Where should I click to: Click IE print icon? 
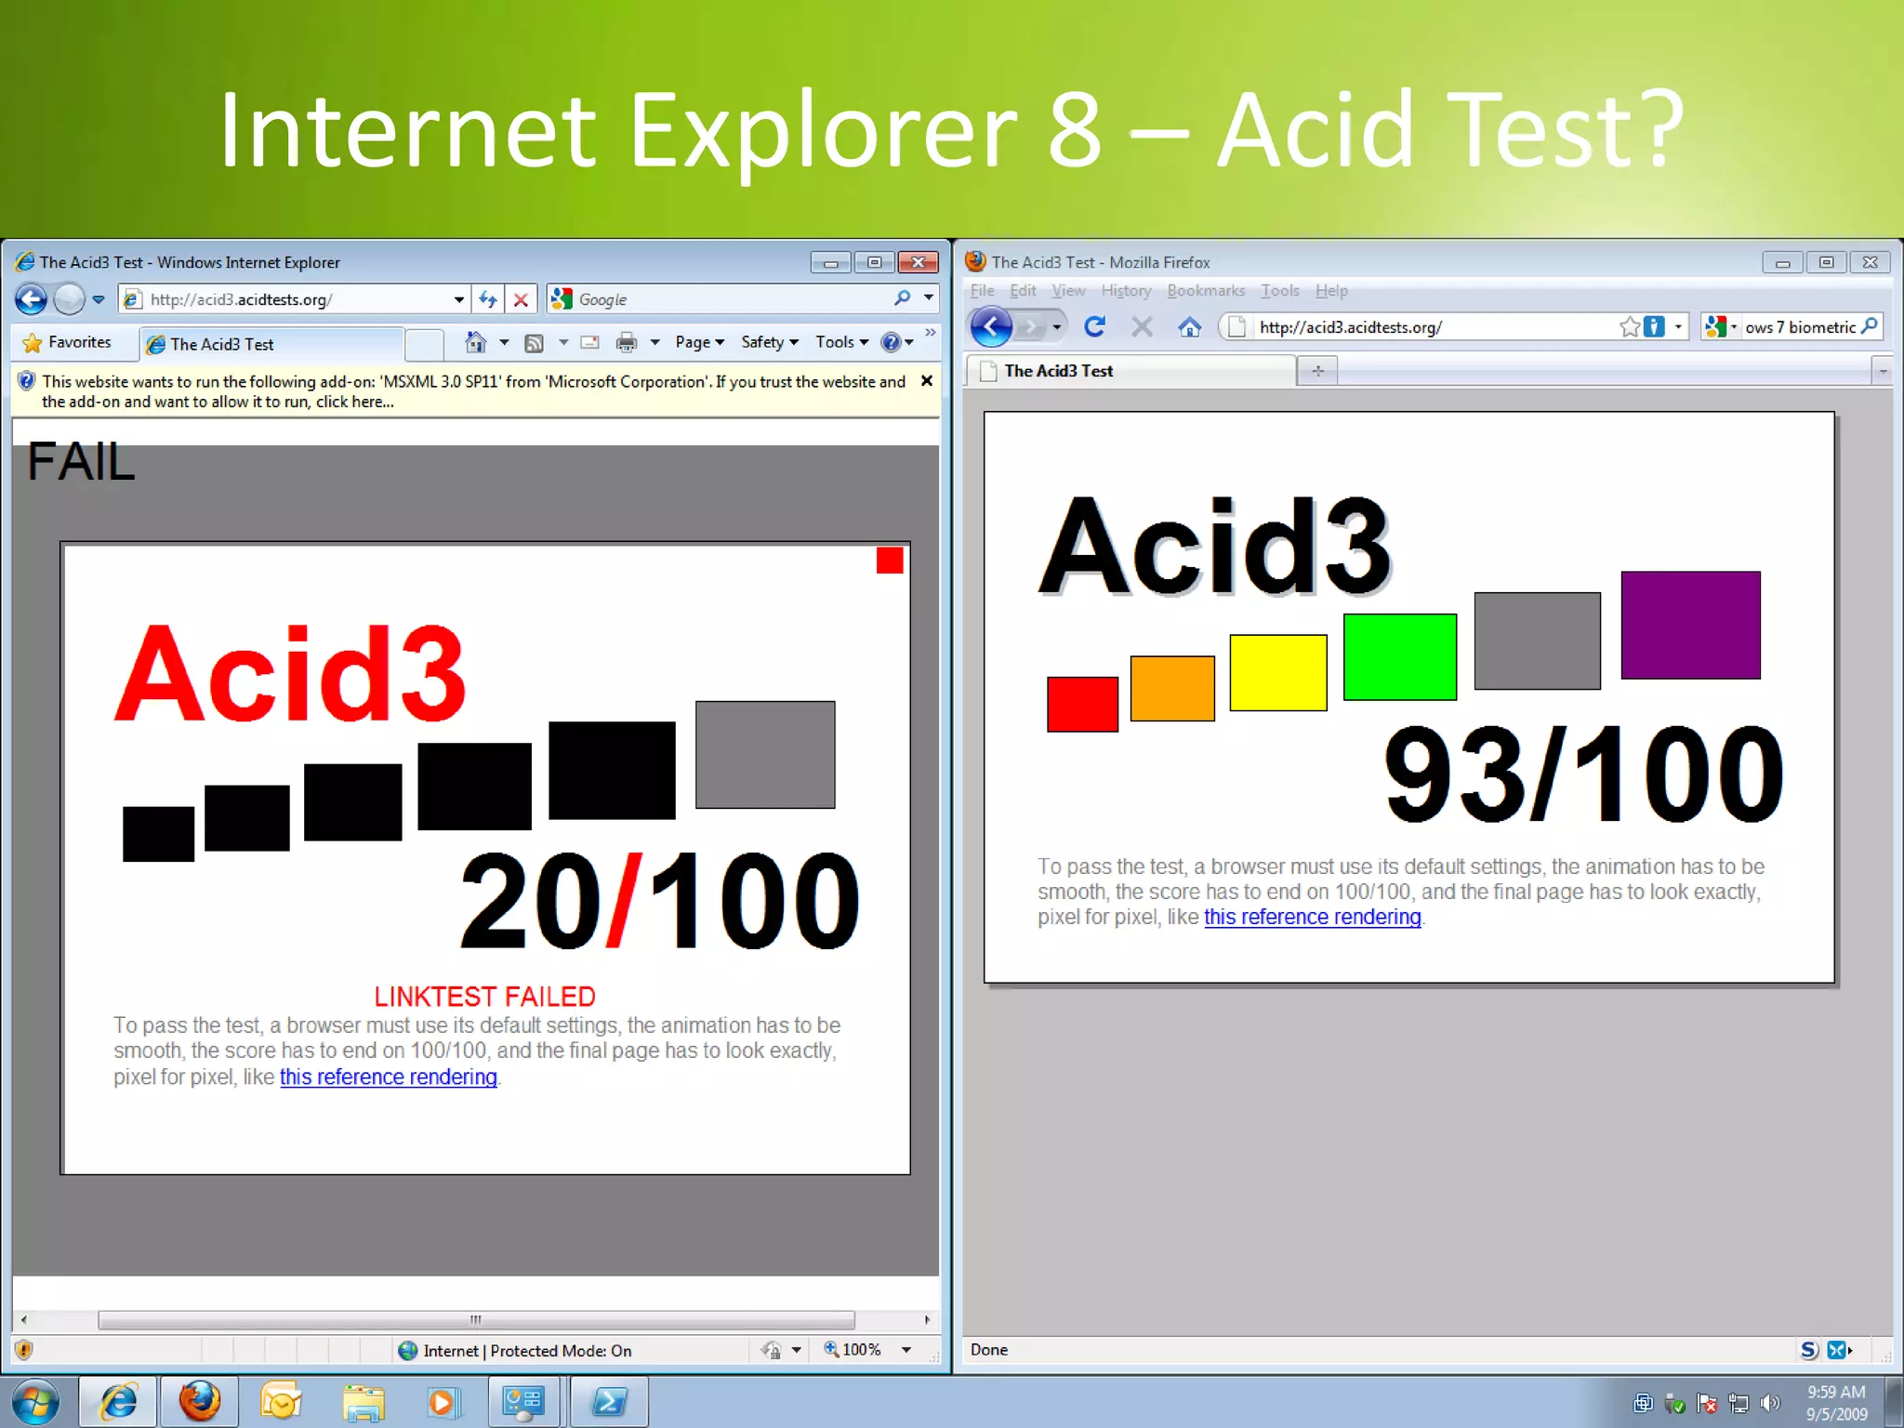coord(627,342)
